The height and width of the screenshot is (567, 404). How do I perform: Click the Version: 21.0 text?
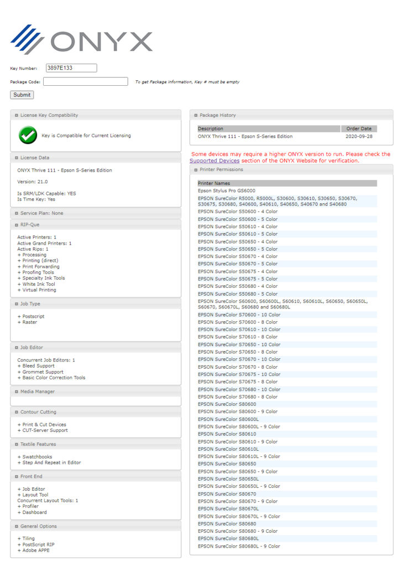33,182
